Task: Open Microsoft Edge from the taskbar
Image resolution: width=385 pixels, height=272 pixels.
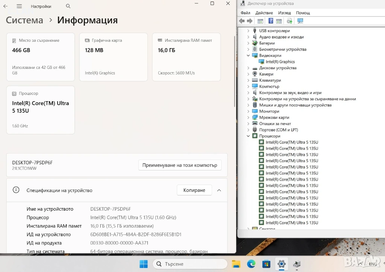Action: coord(251,264)
